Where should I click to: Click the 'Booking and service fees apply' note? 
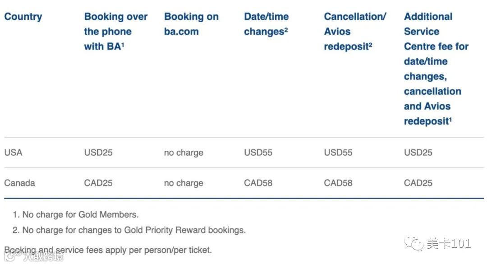[108, 250]
